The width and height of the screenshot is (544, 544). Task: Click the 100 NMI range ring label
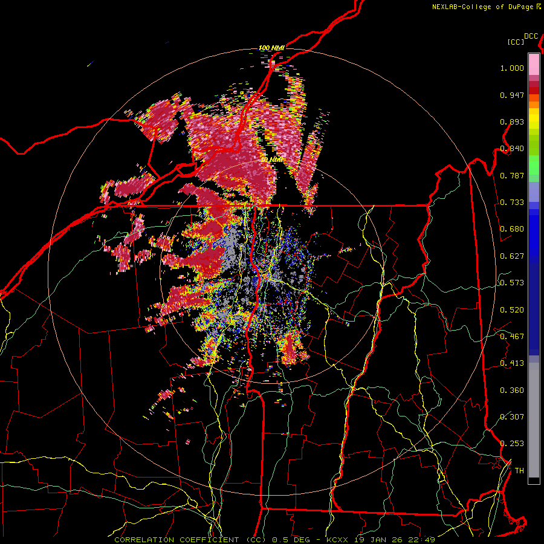[271, 48]
